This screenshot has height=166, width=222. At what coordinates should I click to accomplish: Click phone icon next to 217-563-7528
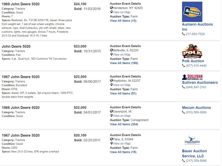pyautogui.click(x=183, y=34)
